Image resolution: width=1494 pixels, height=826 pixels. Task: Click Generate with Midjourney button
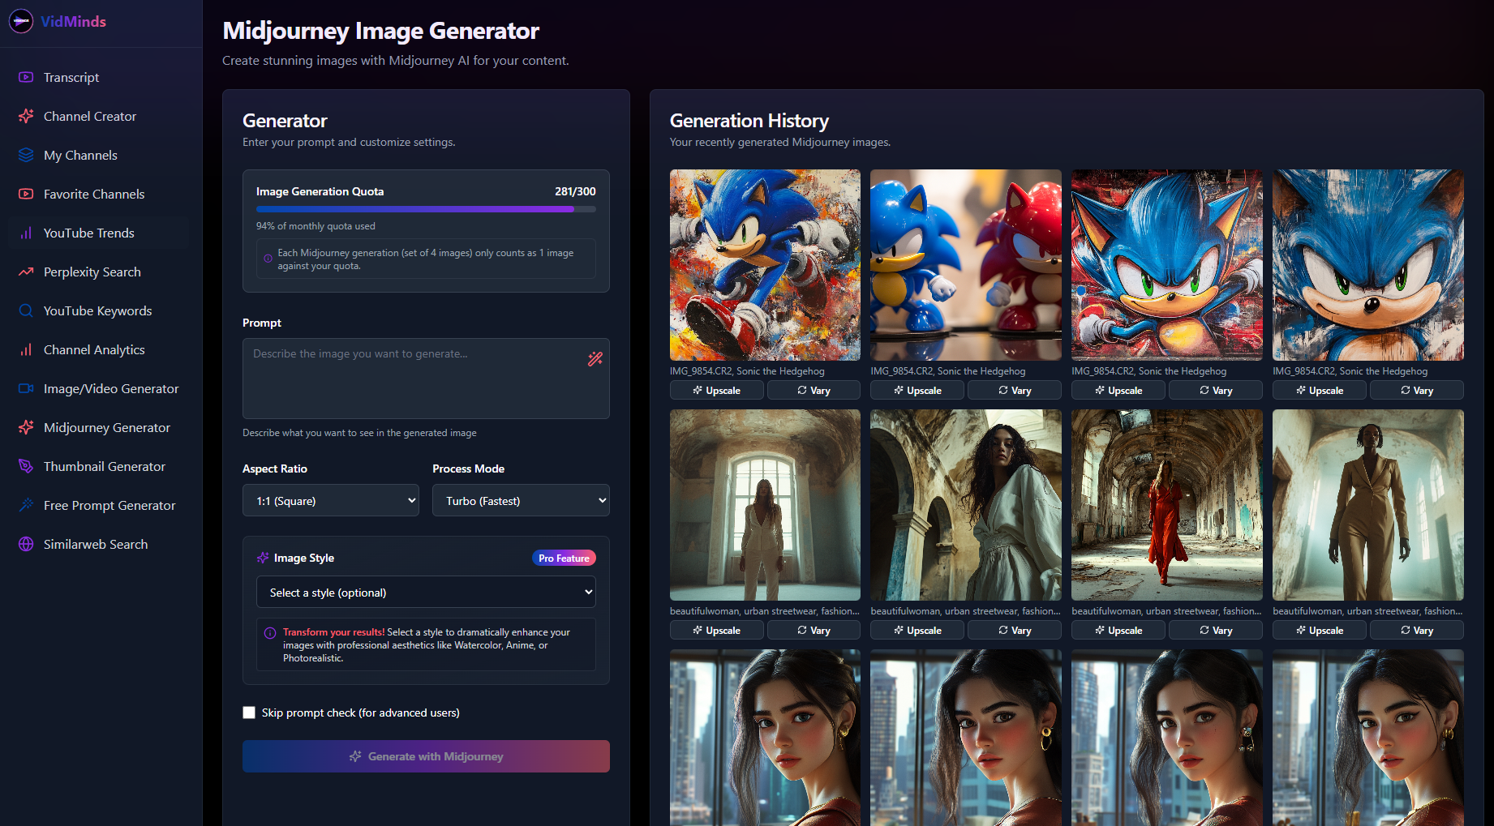[x=426, y=756]
